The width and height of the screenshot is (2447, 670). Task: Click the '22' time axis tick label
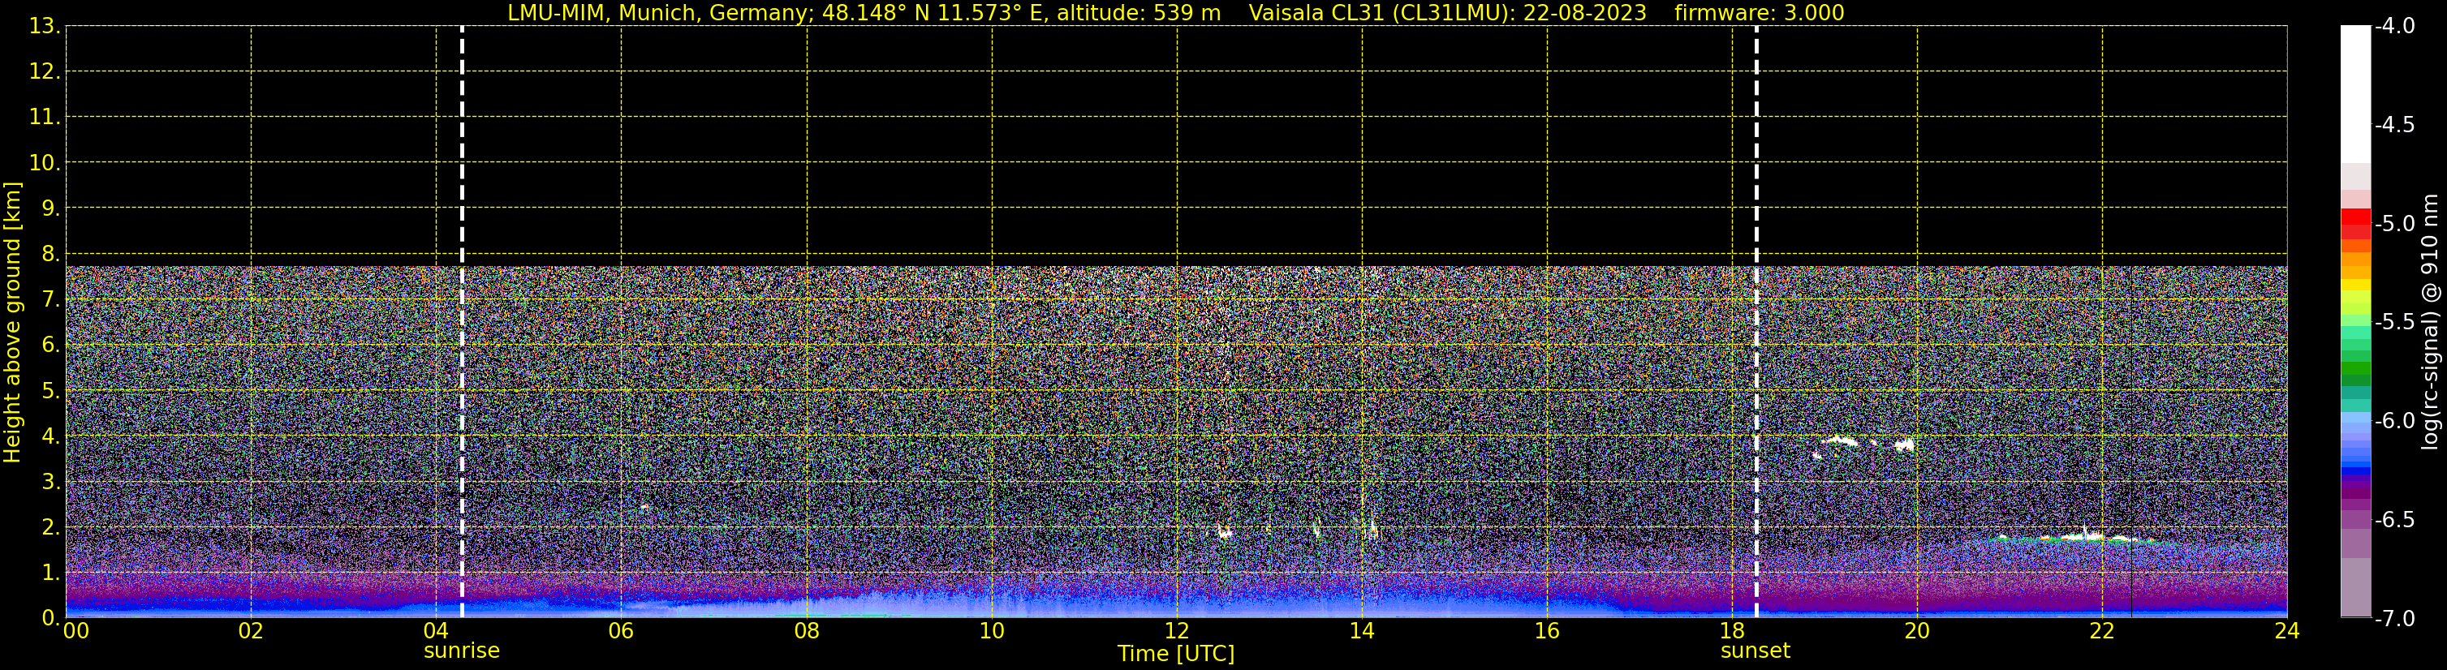point(2102,631)
